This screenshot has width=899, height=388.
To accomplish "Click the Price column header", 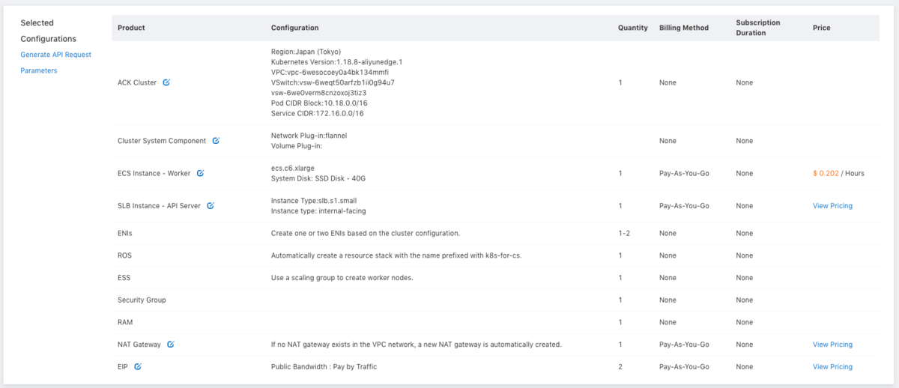I will click(x=821, y=28).
